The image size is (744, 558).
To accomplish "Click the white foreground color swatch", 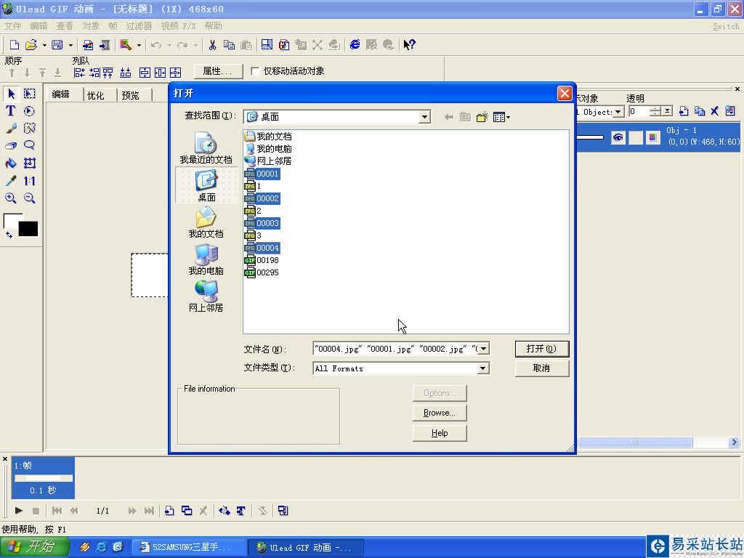I will point(12,220).
